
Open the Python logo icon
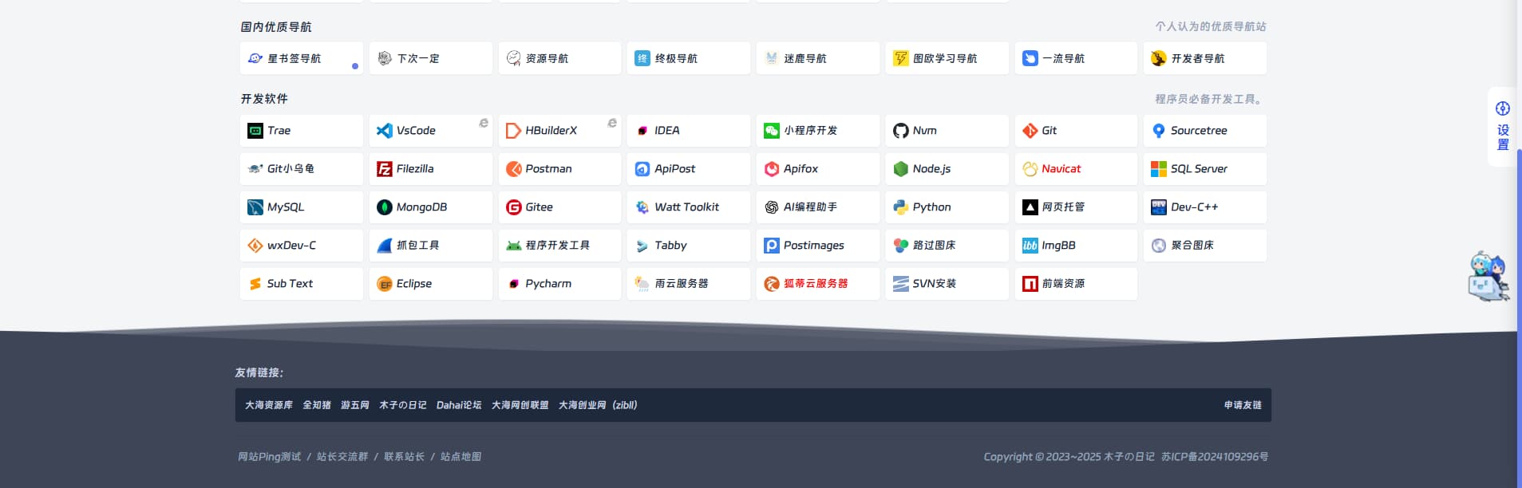[x=901, y=207]
